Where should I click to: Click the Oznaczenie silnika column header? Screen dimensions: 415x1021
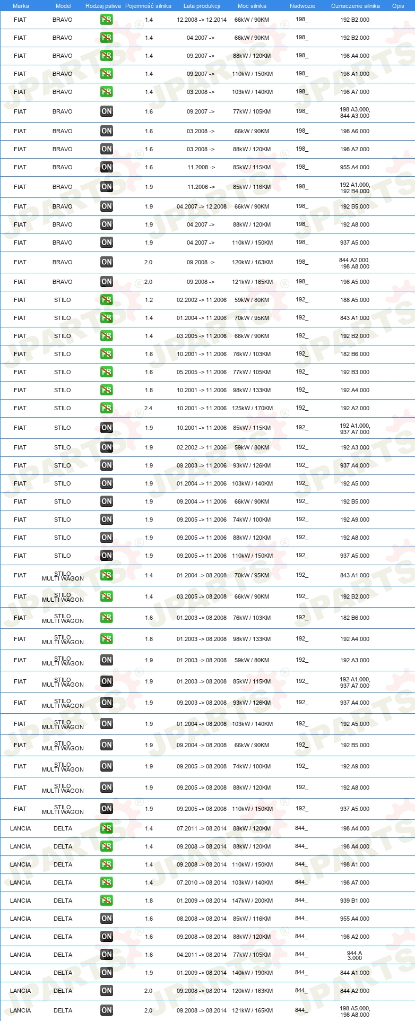356,6
